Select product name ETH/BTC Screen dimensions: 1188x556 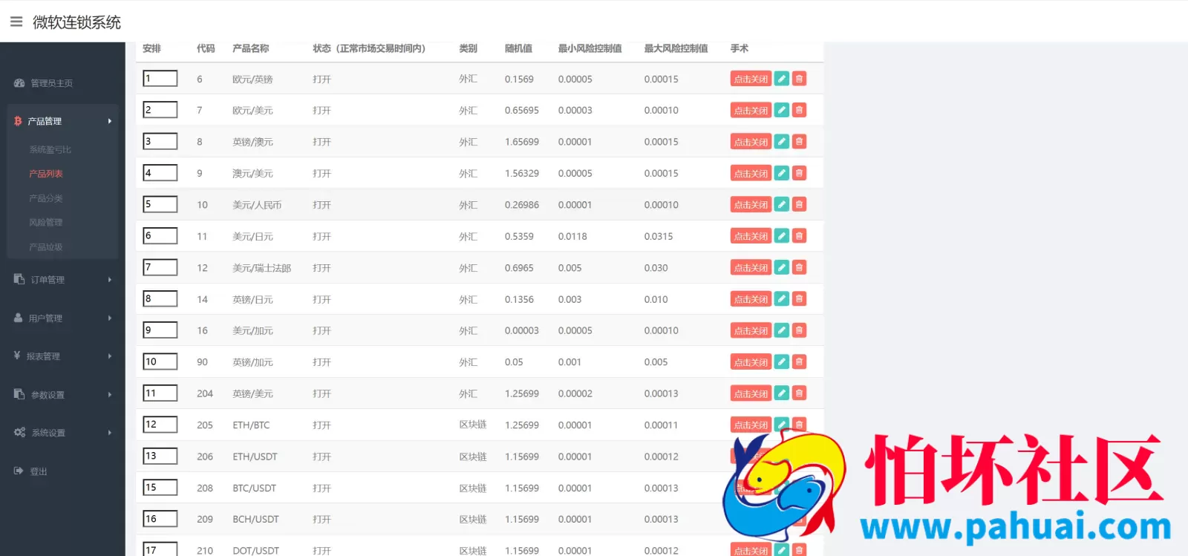click(251, 425)
